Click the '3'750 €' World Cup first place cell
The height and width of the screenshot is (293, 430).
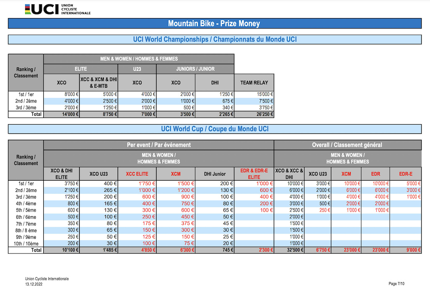point(62,183)
